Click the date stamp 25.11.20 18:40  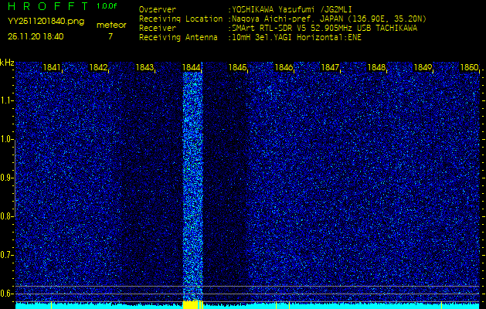tap(36, 36)
